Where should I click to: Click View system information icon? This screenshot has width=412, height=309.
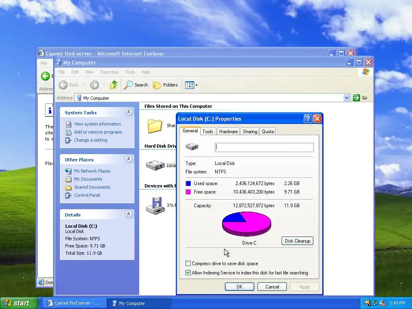[x=68, y=124]
